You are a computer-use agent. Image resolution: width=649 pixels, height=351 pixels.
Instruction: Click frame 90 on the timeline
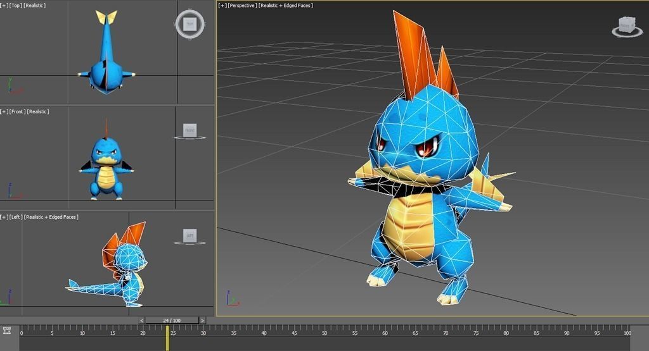coord(567,333)
